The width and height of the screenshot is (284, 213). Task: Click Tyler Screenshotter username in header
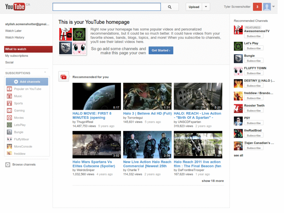coord(237,7)
